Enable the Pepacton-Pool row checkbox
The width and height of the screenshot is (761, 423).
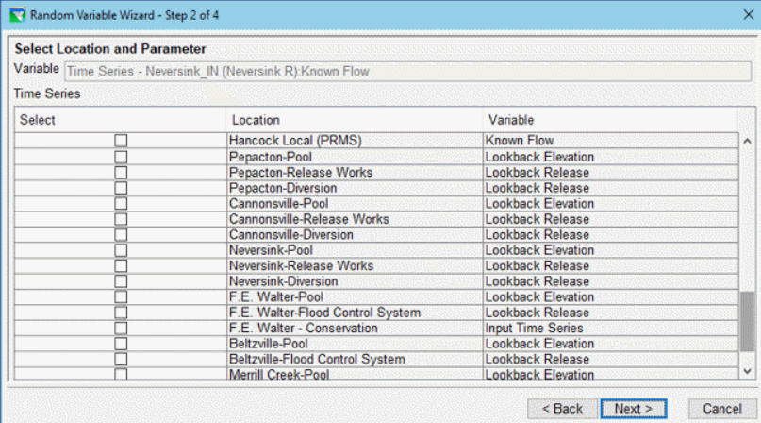pos(121,157)
